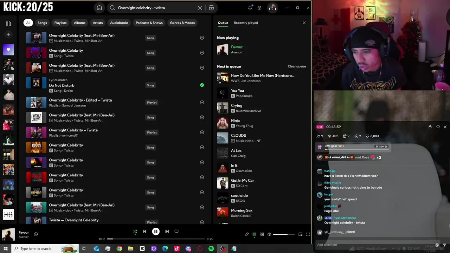Image resolution: width=450 pixels, height=253 pixels.
Task: Send comment with paper plane icon
Action: tap(444, 245)
